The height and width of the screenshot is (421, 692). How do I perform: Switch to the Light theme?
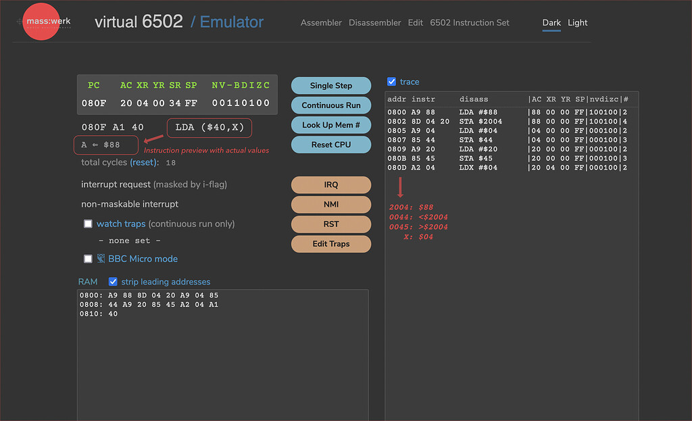click(578, 22)
